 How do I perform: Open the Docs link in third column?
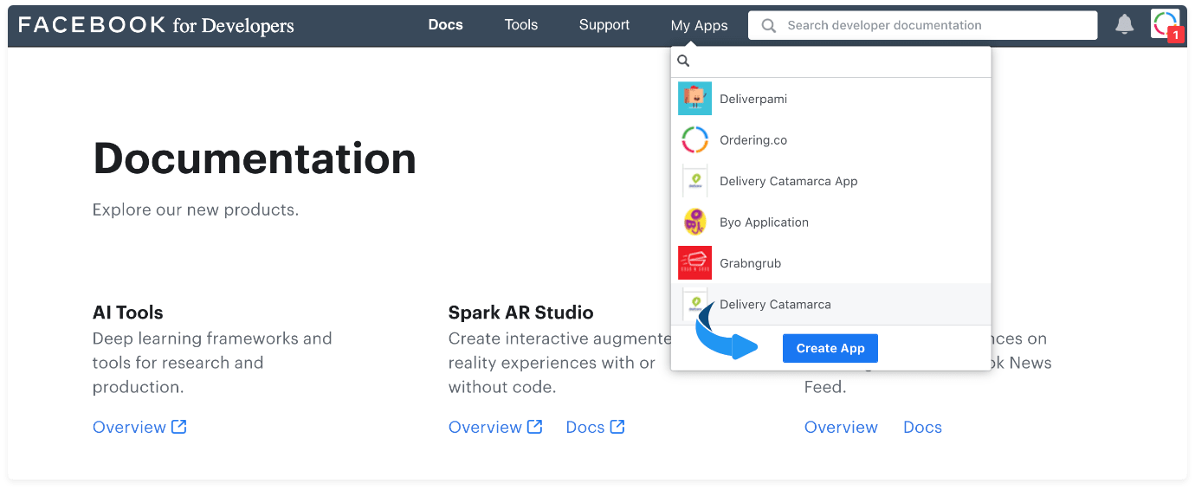(922, 427)
